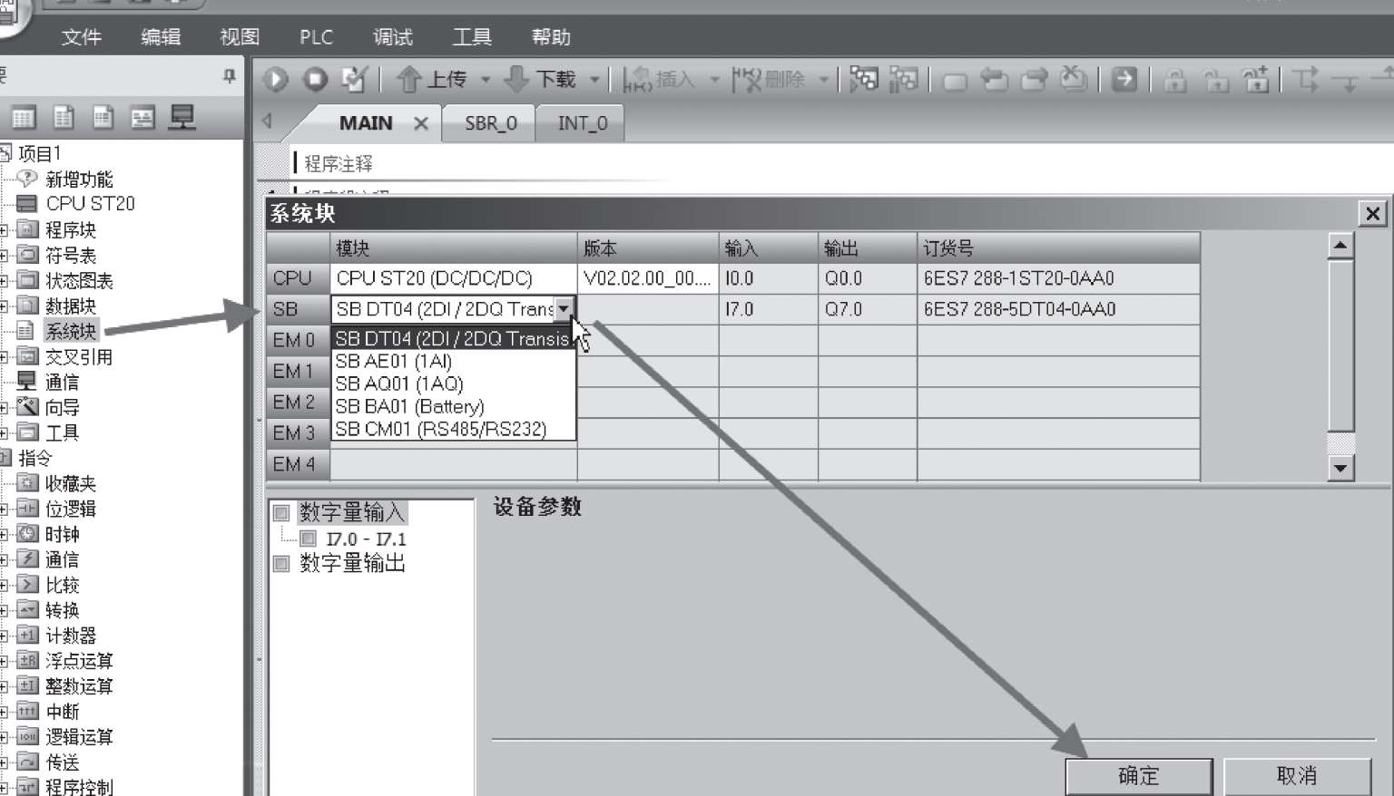Select 状态图表 in the project tree
The height and width of the screenshot is (796, 1394).
pos(80,281)
